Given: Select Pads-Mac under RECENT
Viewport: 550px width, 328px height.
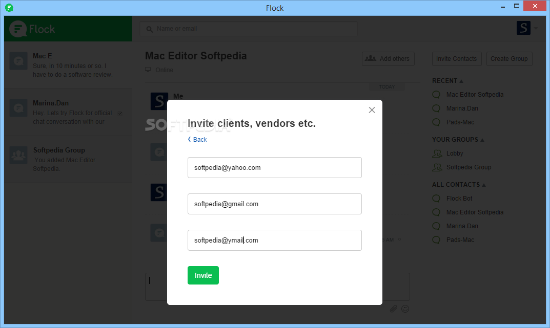Looking at the screenshot, I should point(460,122).
